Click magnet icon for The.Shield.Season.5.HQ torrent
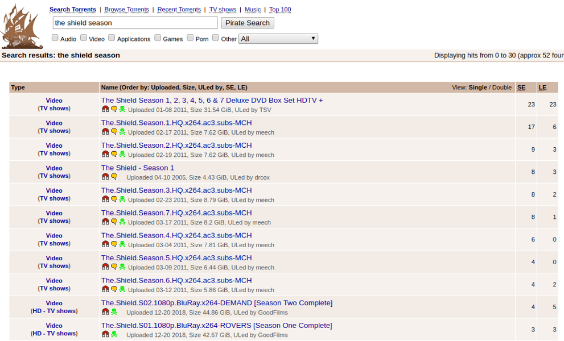Viewport: 564px width, 341px height. tap(105, 267)
